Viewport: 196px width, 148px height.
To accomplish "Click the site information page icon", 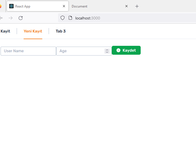I will [70, 18].
